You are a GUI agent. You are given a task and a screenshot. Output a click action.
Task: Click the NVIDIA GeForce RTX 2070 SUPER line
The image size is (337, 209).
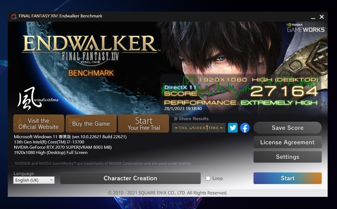63,147
